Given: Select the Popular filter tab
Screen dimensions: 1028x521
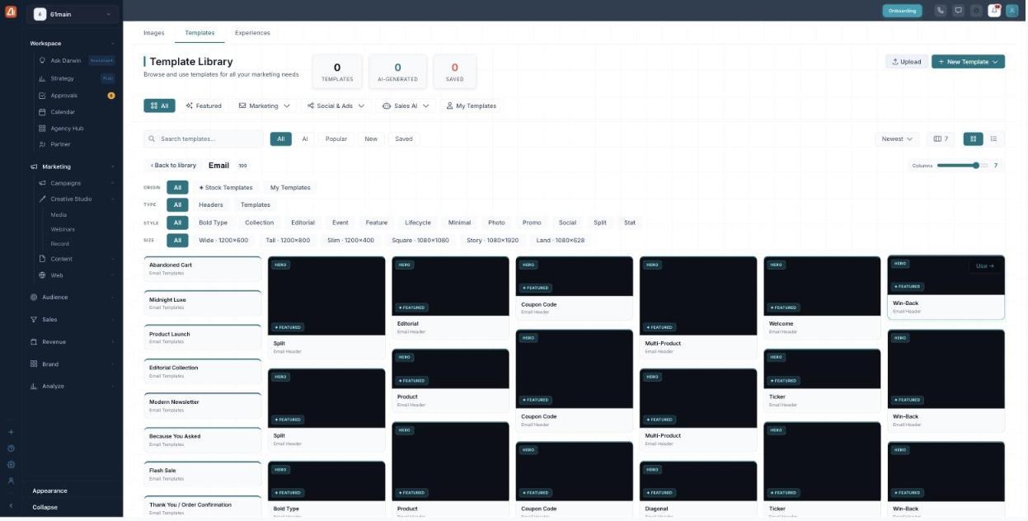Looking at the screenshot, I should pos(336,138).
